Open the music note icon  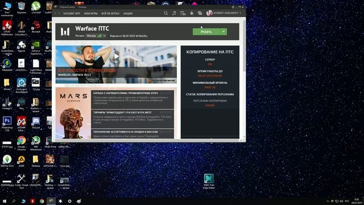(174, 13)
